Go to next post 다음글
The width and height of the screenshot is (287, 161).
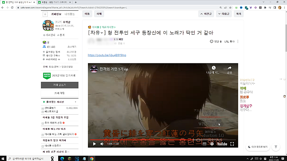tap(224, 14)
